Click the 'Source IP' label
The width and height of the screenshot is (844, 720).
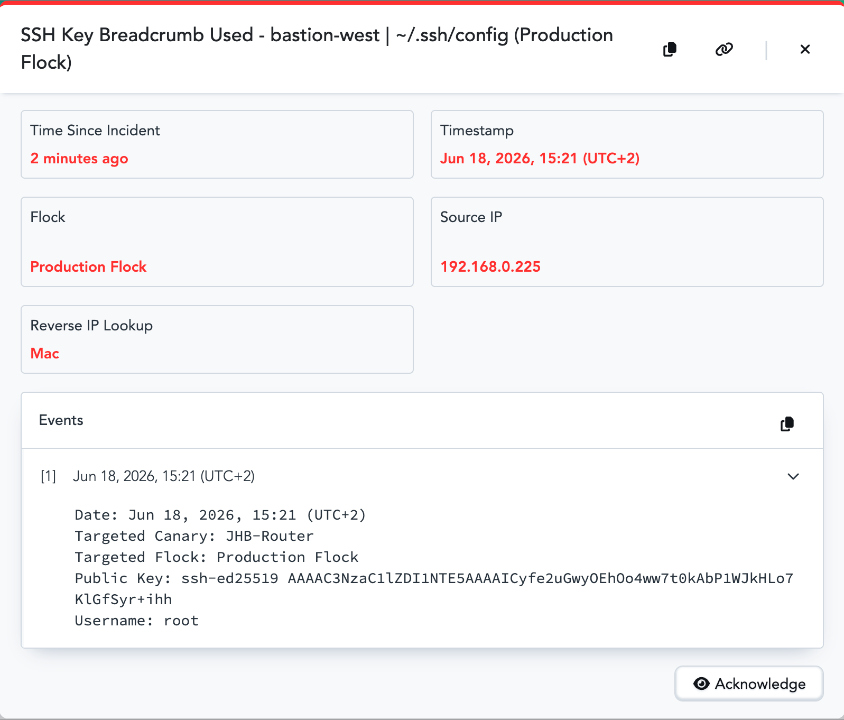pyautogui.click(x=471, y=217)
